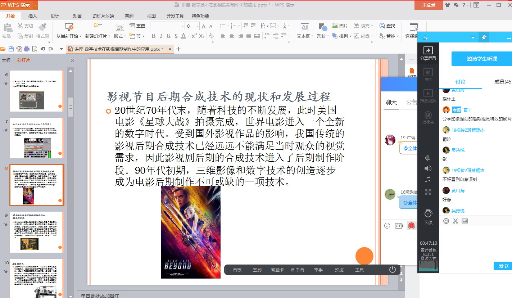Click font color A swatch button
The width and height of the screenshot is (512, 298).
click(183, 36)
